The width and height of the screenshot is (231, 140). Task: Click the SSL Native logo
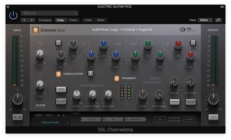point(188,30)
